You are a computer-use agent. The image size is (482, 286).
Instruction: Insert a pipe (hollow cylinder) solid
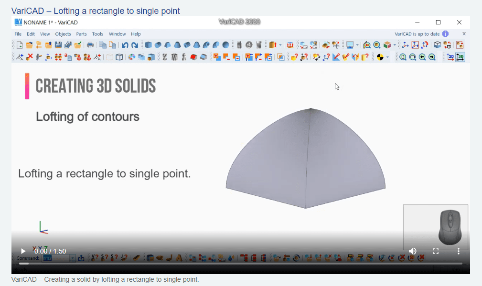tap(187, 45)
